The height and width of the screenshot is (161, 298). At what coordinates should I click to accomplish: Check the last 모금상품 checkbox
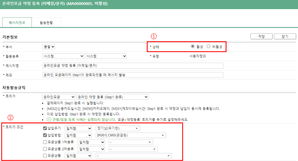coord(45,156)
